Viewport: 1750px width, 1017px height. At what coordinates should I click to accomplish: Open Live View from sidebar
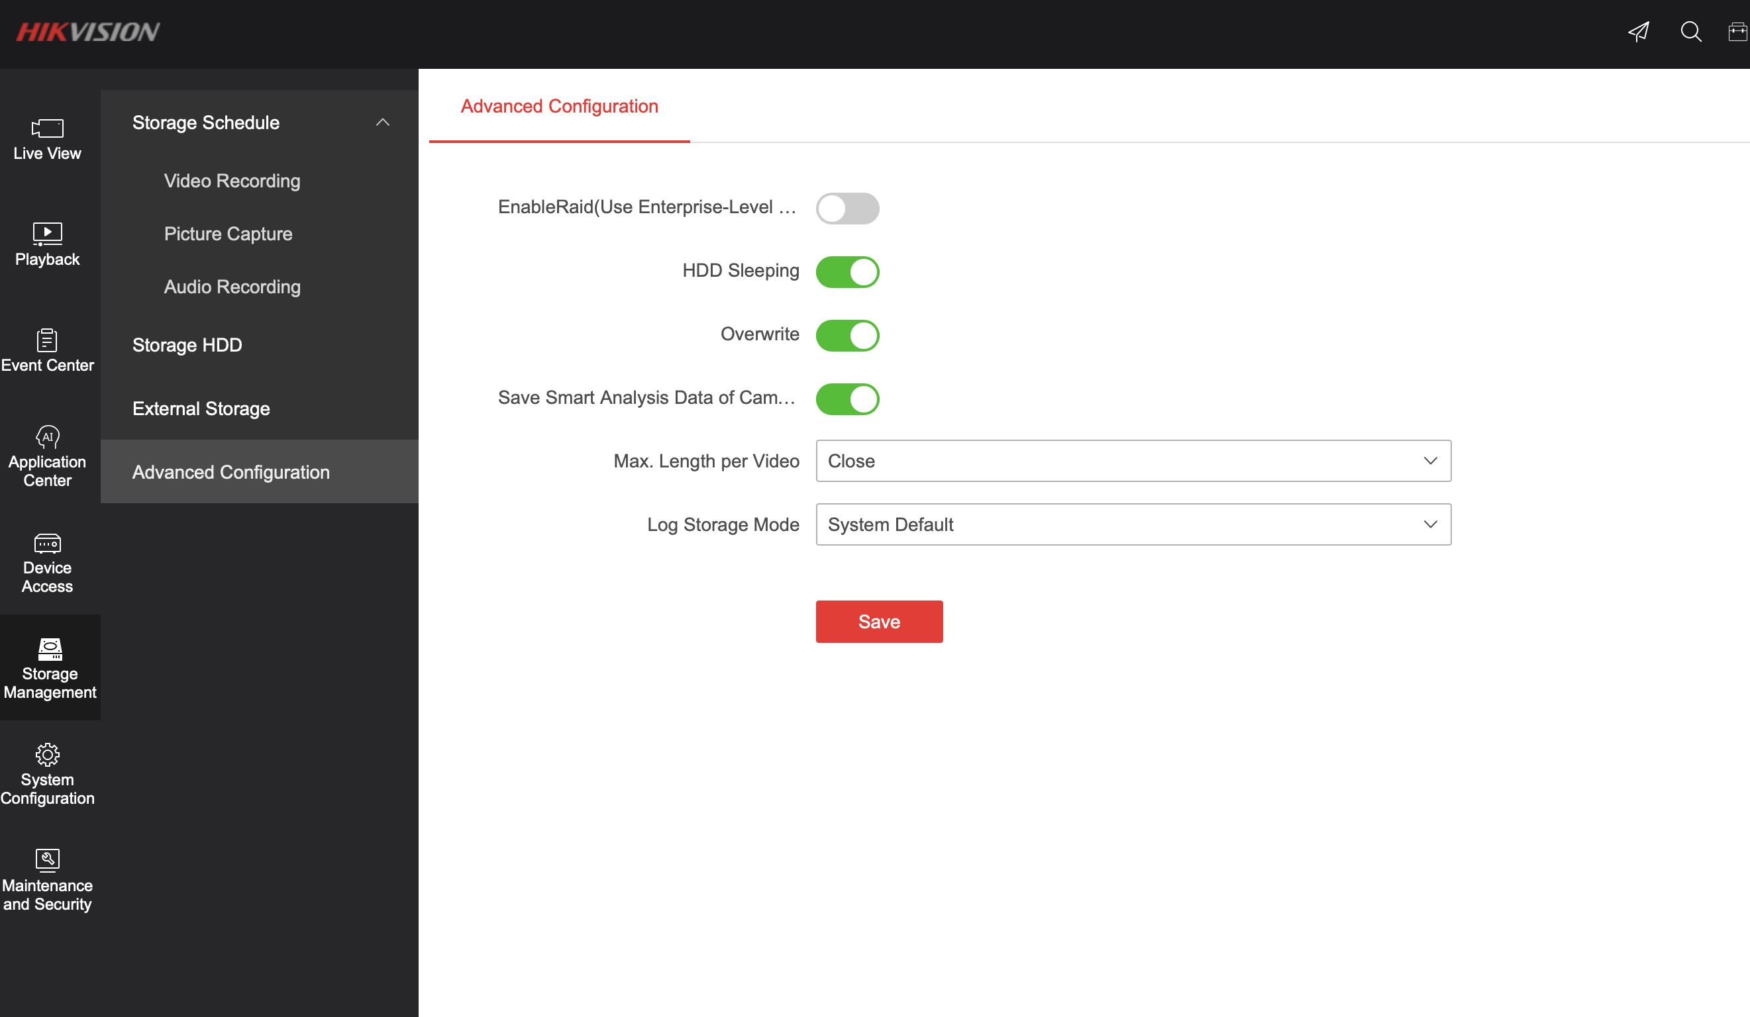point(47,139)
